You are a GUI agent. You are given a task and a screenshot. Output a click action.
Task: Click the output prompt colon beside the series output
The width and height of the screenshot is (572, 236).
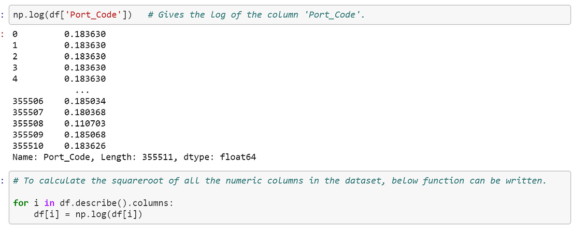(2, 34)
